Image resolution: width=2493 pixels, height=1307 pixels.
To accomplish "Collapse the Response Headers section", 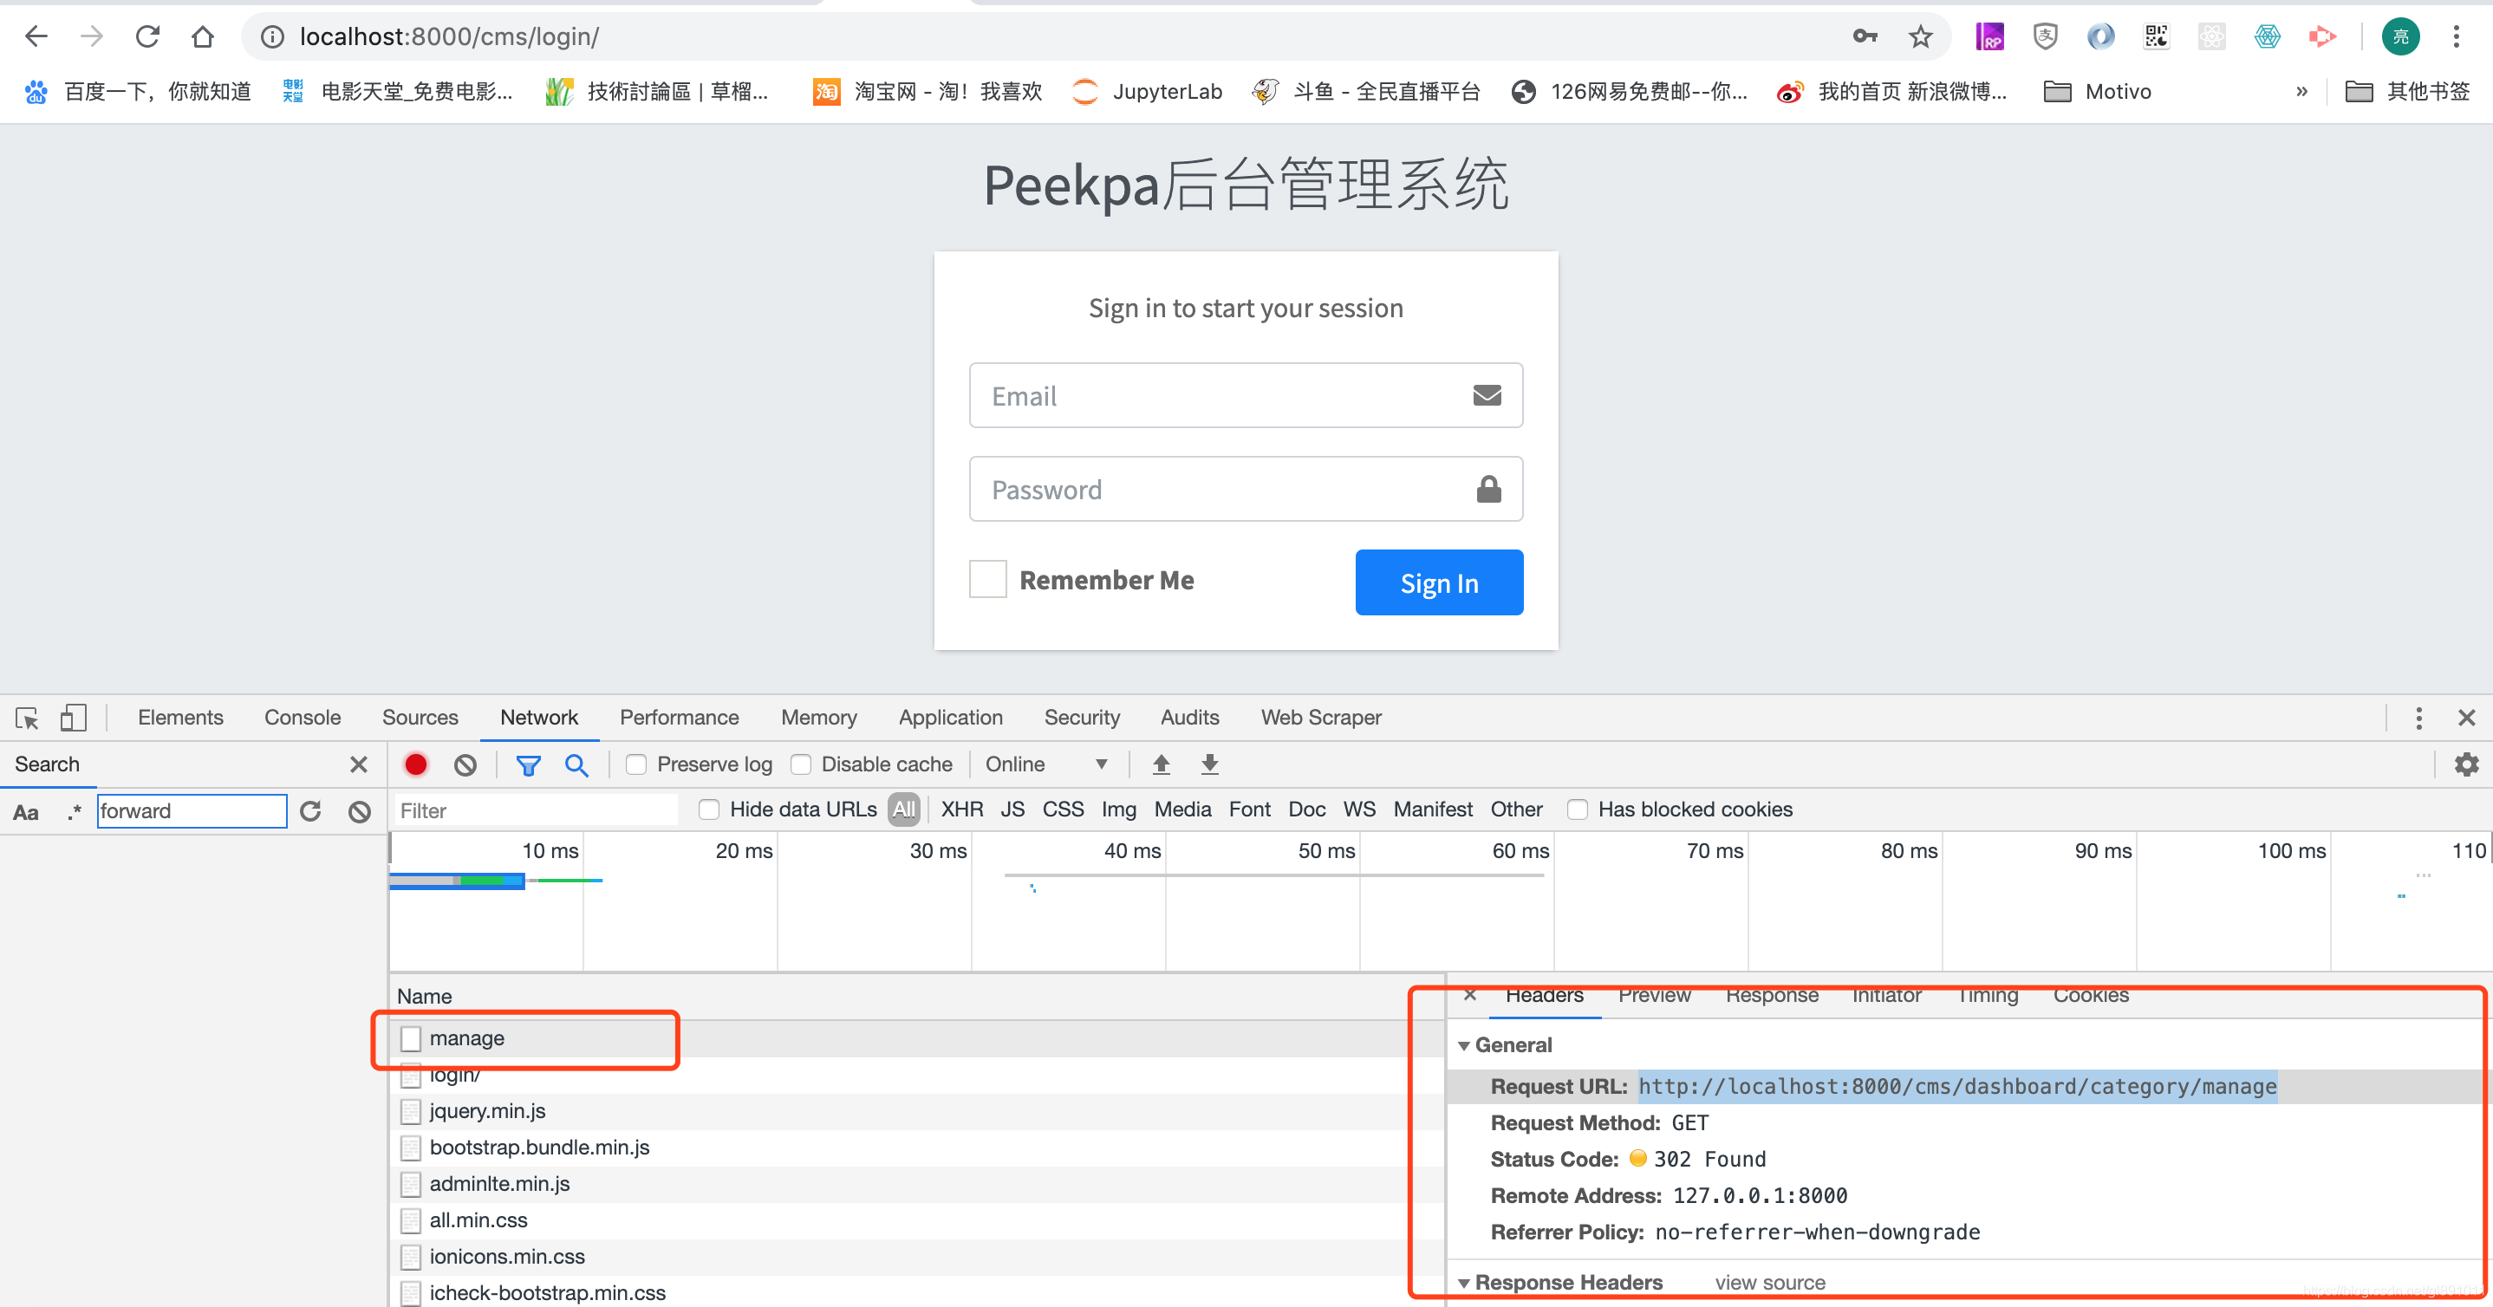I will pyautogui.click(x=1465, y=1282).
